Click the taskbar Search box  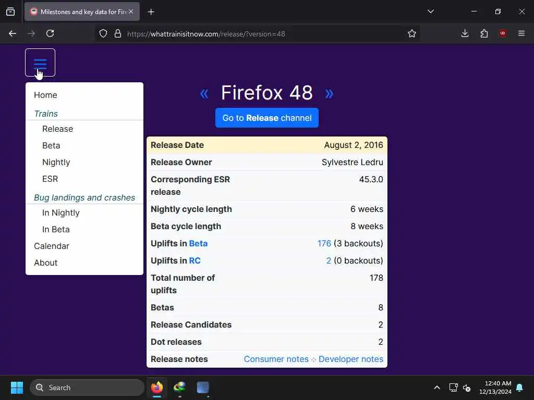tap(87, 387)
